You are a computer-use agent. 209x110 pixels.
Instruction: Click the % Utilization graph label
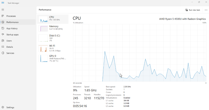coord(78,23)
